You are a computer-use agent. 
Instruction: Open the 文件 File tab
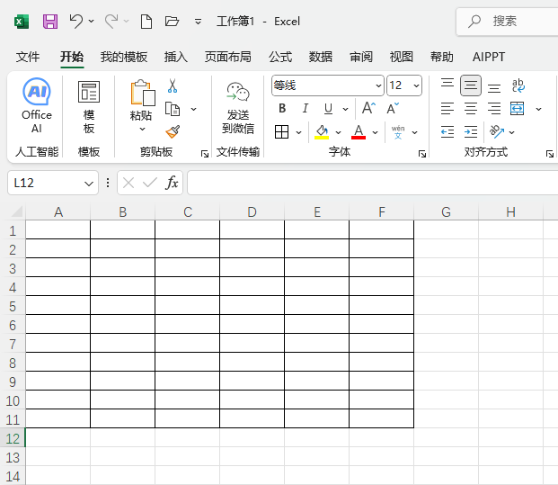pos(28,57)
